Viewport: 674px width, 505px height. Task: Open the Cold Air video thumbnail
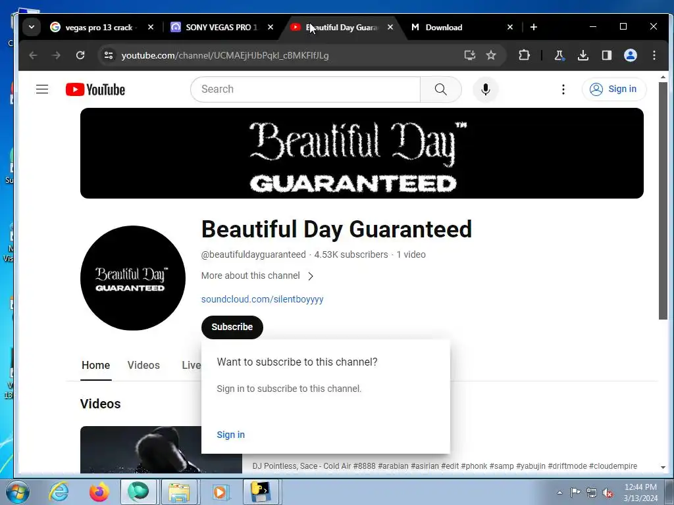(x=141, y=450)
